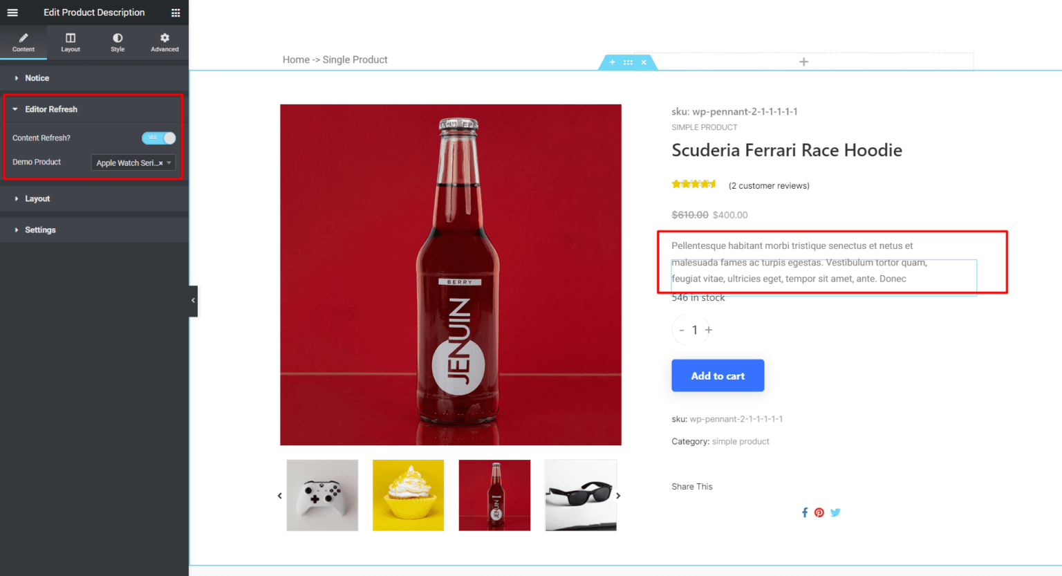1062x576 pixels.
Task: Delete the section using handle X
Action: [x=644, y=62]
